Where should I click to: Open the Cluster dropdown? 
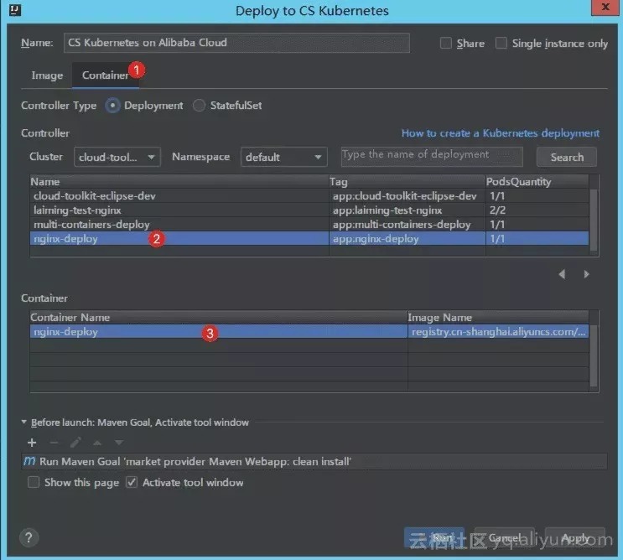(117, 157)
